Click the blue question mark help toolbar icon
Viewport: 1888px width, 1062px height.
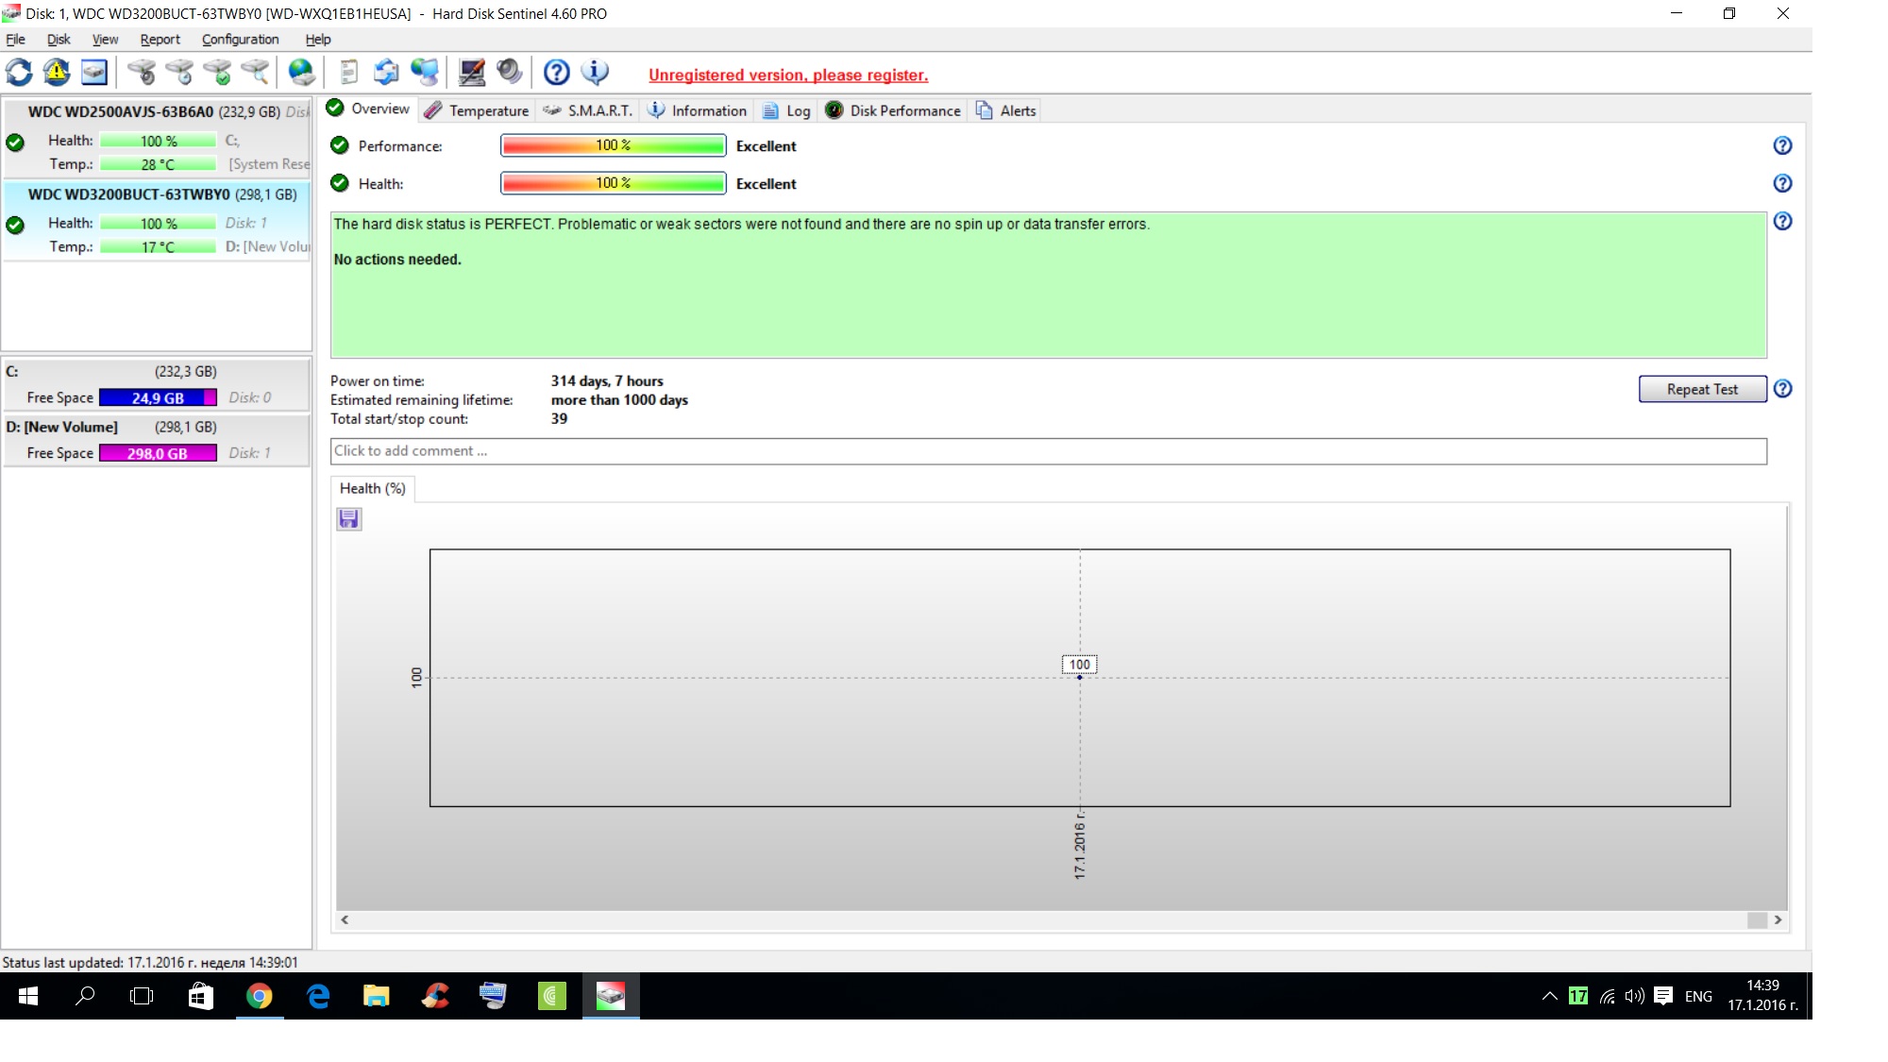tap(557, 73)
